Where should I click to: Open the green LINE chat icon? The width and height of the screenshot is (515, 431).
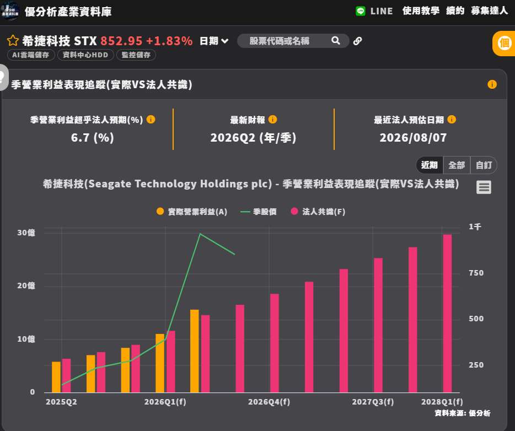360,11
